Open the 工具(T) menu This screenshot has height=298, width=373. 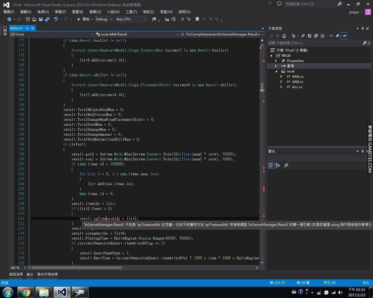click(131, 12)
